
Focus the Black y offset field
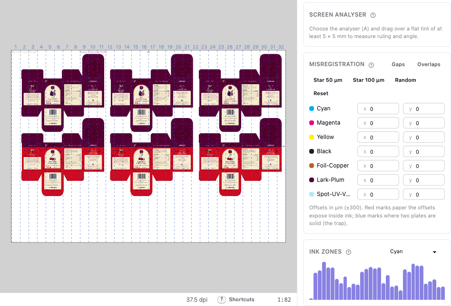(x=424, y=151)
